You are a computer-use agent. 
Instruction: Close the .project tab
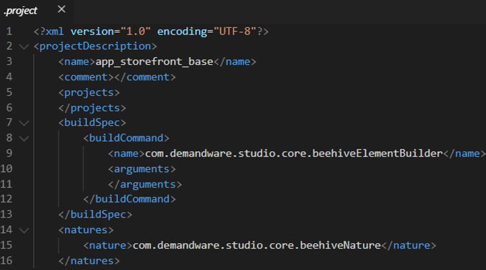pyautogui.click(x=62, y=10)
